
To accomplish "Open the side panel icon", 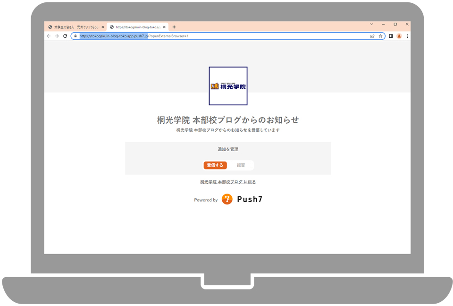I will pos(391,36).
